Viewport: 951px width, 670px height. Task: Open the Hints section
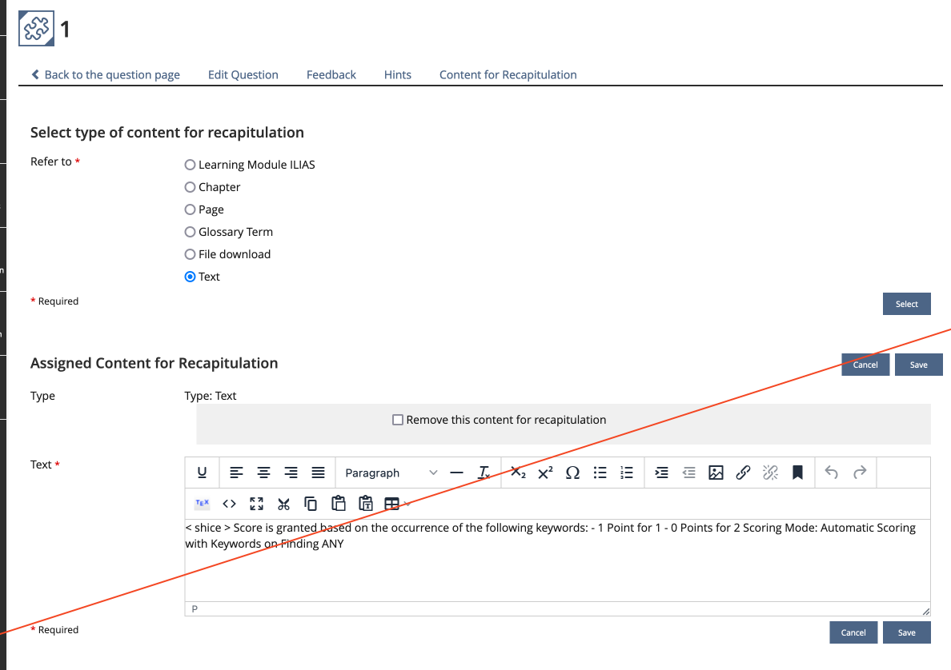point(397,74)
